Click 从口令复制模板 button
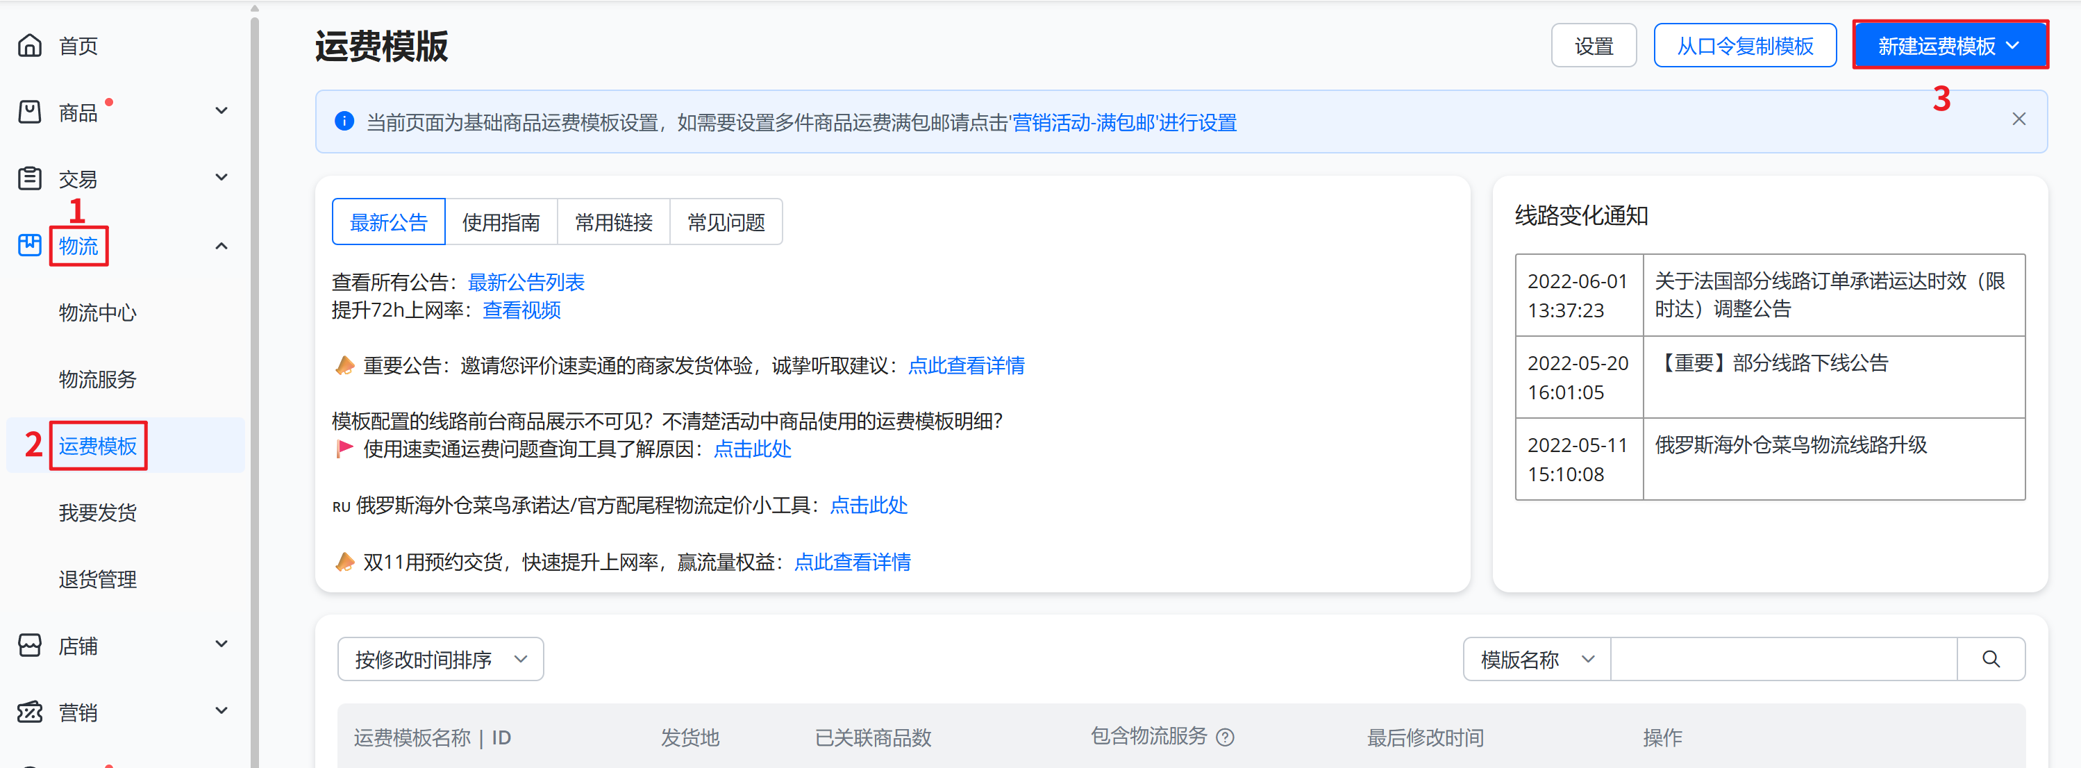The width and height of the screenshot is (2081, 768). tap(1744, 45)
